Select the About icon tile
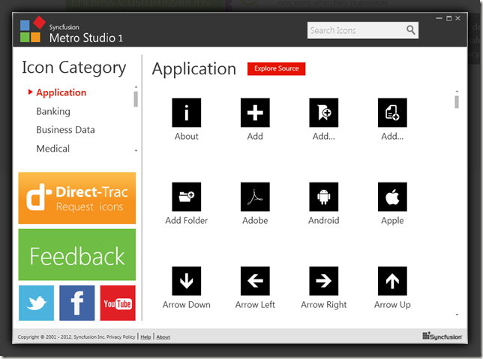 pyautogui.click(x=186, y=113)
